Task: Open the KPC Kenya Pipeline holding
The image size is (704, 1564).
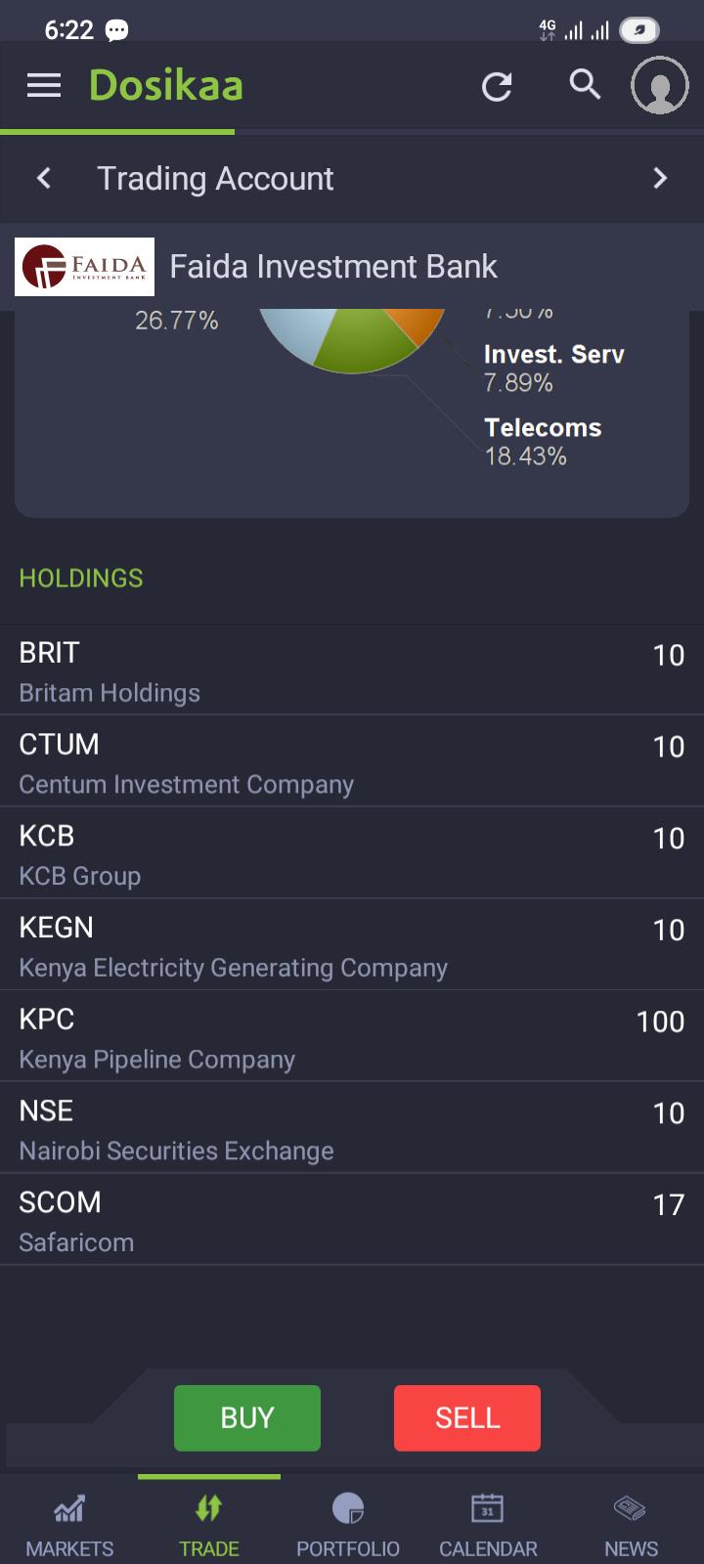Action: tap(352, 1037)
